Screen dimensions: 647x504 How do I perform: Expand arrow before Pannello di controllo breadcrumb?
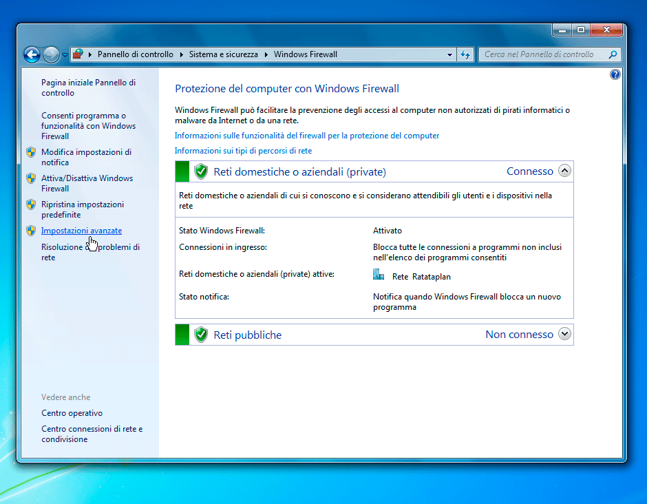point(90,54)
